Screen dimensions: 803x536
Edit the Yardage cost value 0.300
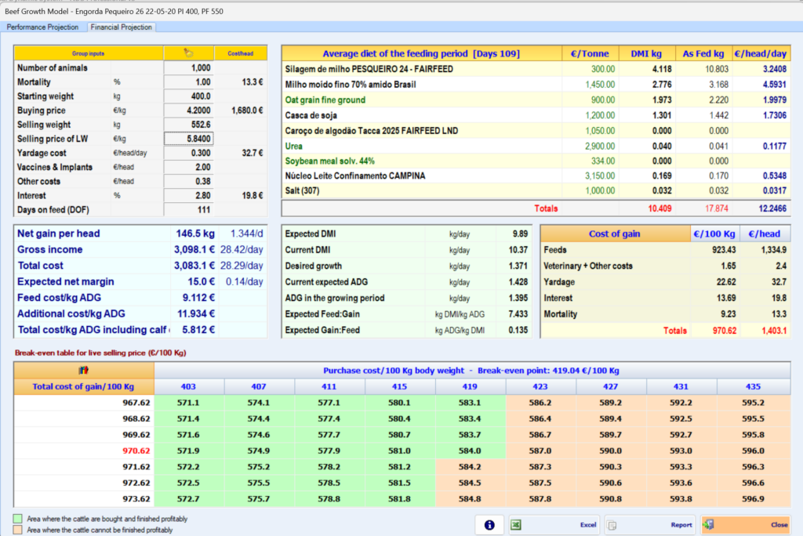click(188, 153)
